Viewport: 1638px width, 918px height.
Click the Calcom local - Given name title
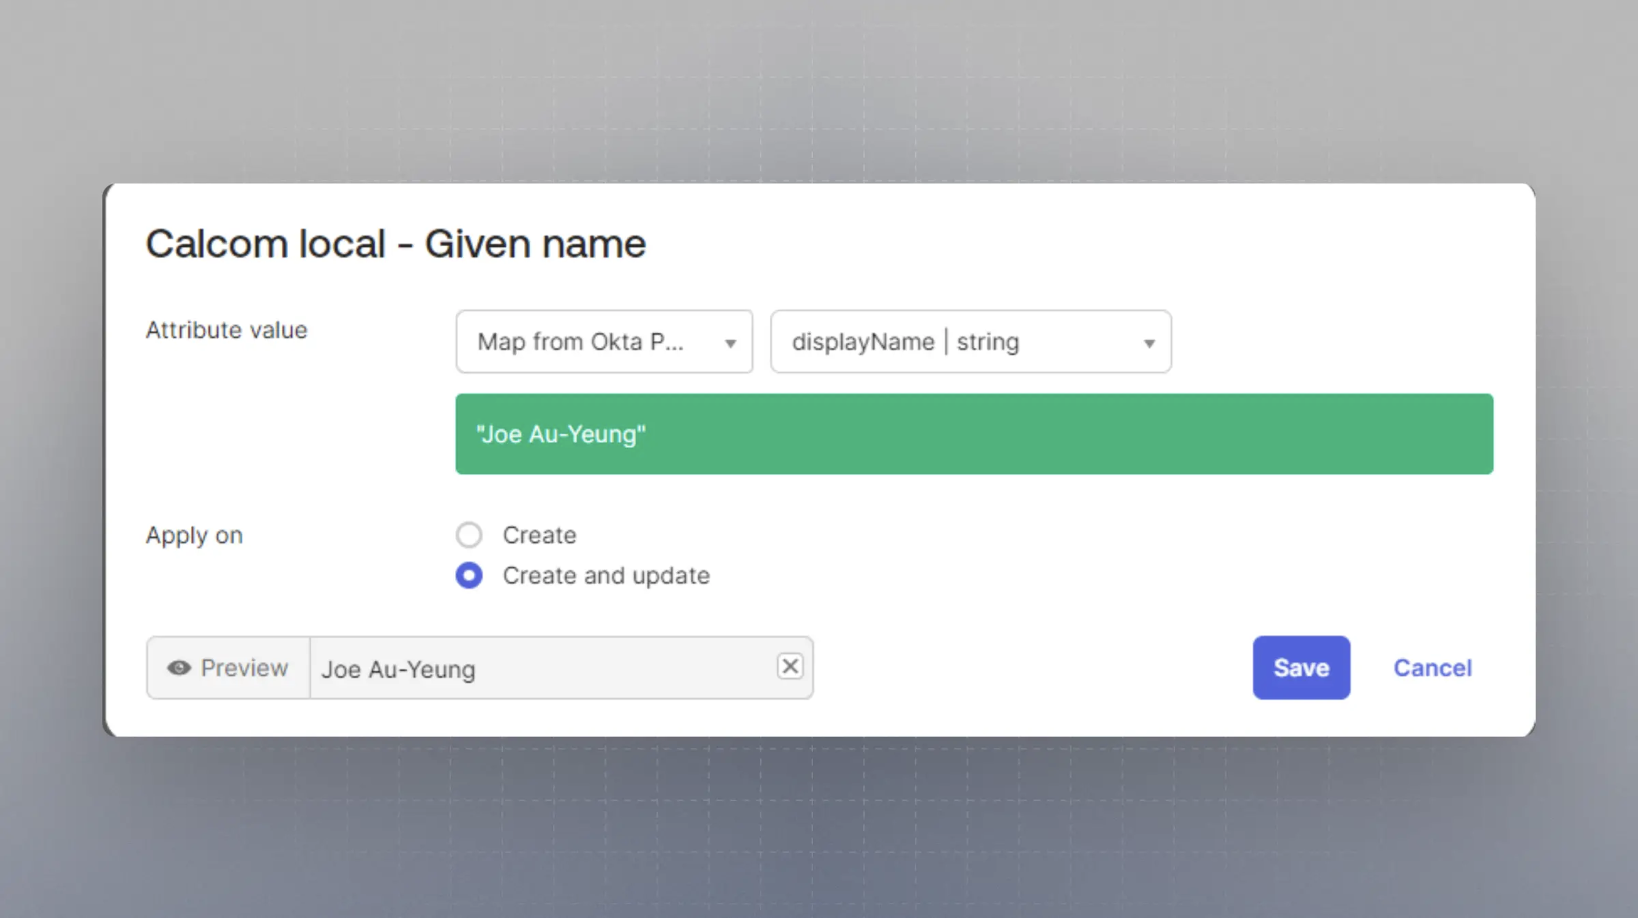pyautogui.click(x=395, y=244)
